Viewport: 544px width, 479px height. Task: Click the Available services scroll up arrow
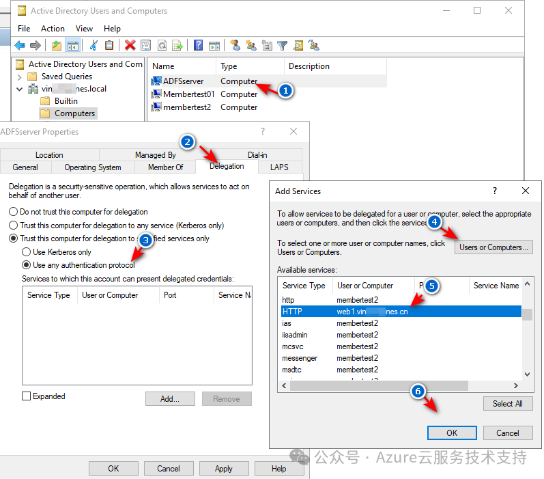(528, 284)
